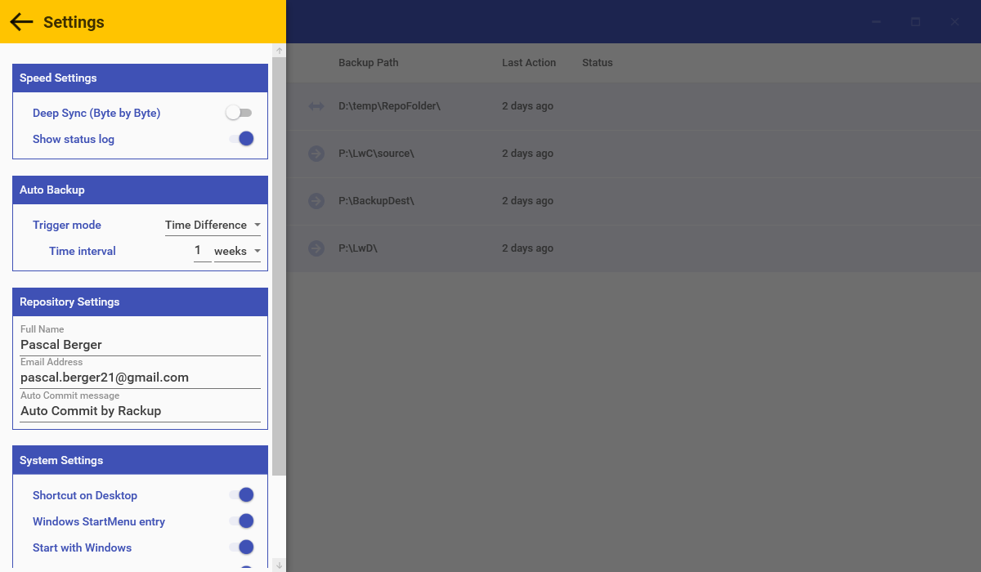Go back using the Settings arrow
Viewport: 981px width, 572px height.
(22, 22)
